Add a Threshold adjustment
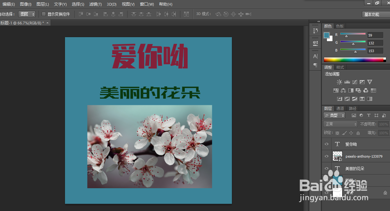 pyautogui.click(x=355, y=99)
